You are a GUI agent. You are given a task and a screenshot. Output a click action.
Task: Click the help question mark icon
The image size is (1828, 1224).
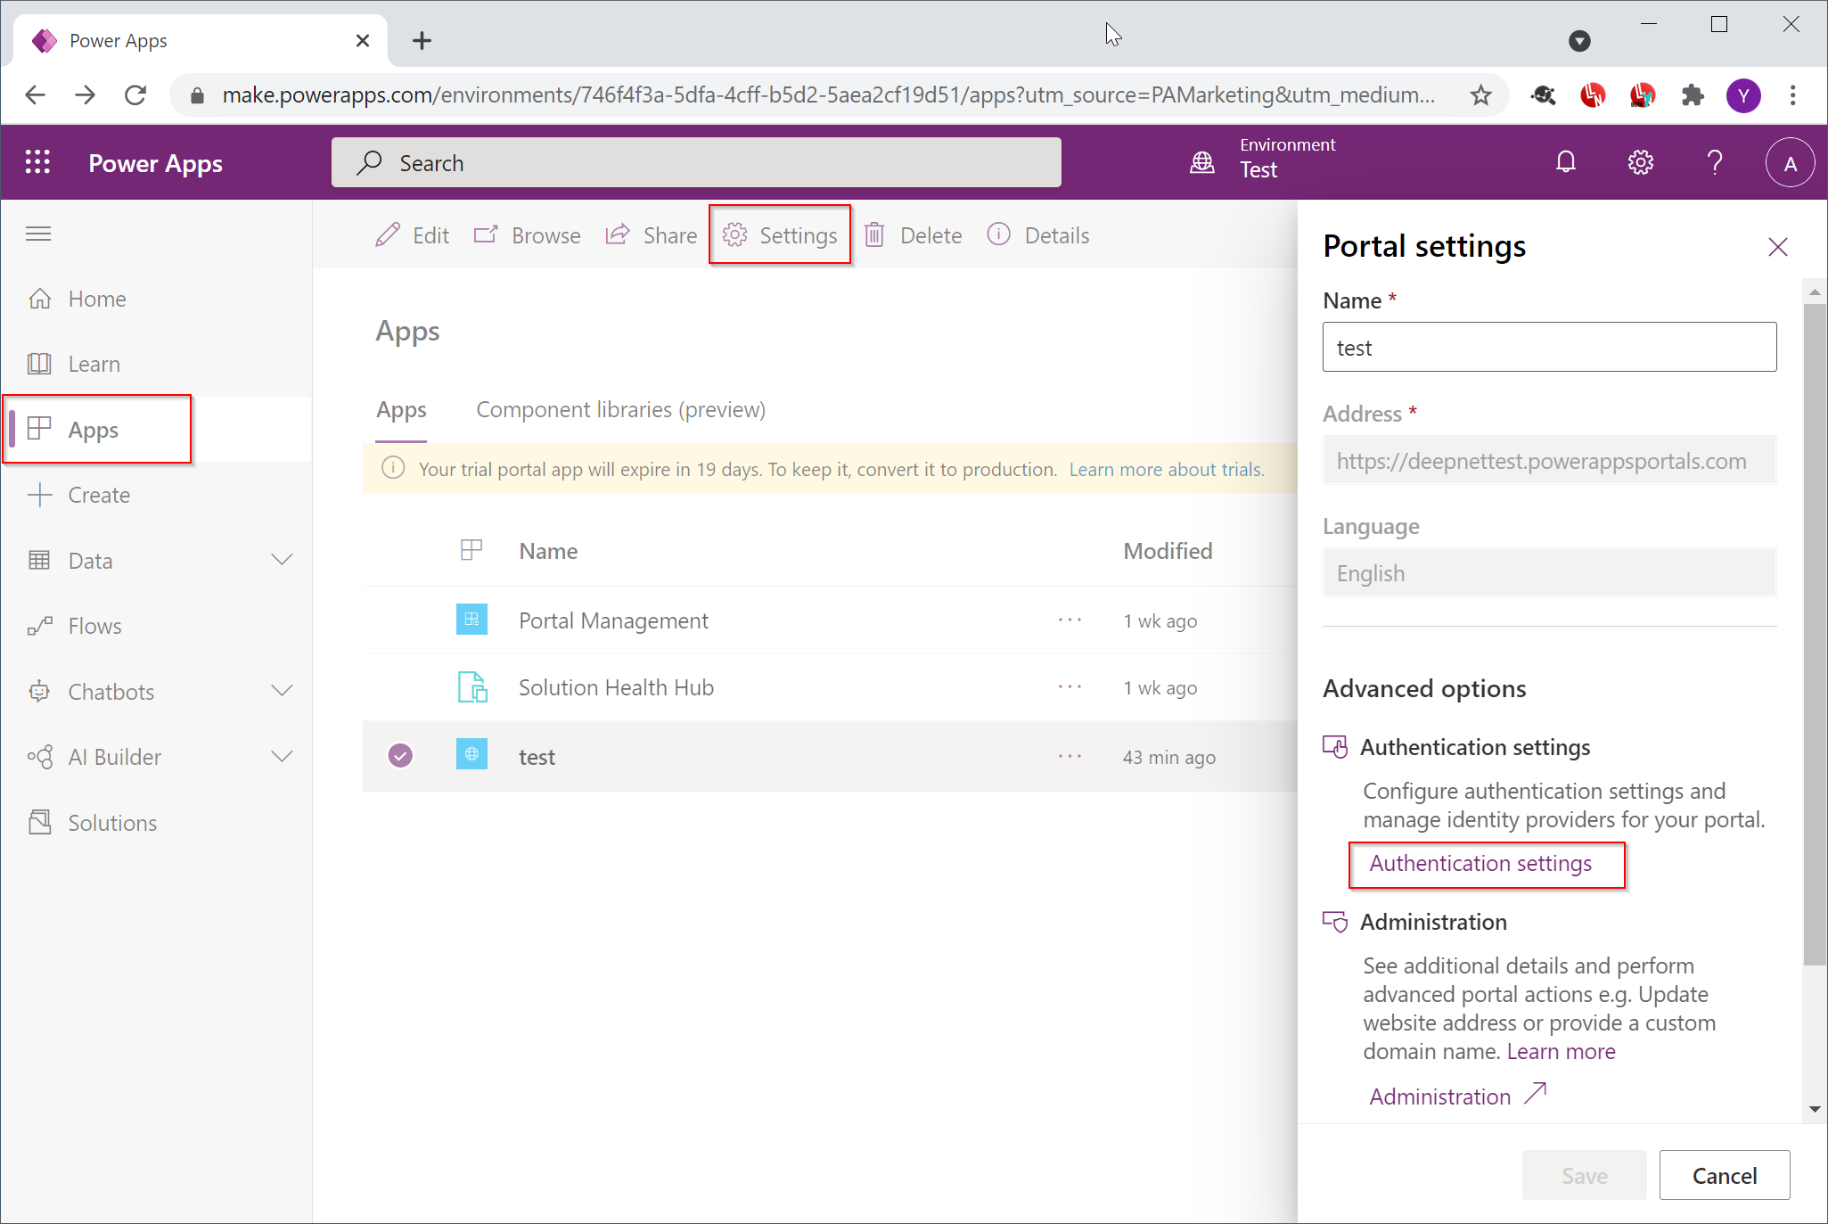coord(1714,162)
